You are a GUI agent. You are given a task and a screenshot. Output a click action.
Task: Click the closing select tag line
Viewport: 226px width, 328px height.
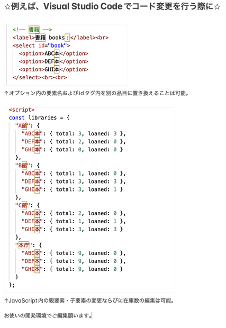click(x=40, y=77)
